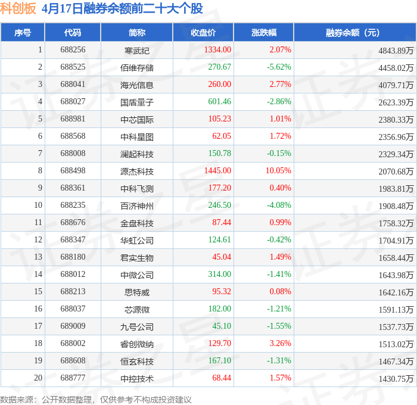Select the 中科星图 name cell
The height and width of the screenshot is (405, 417).
[137, 137]
